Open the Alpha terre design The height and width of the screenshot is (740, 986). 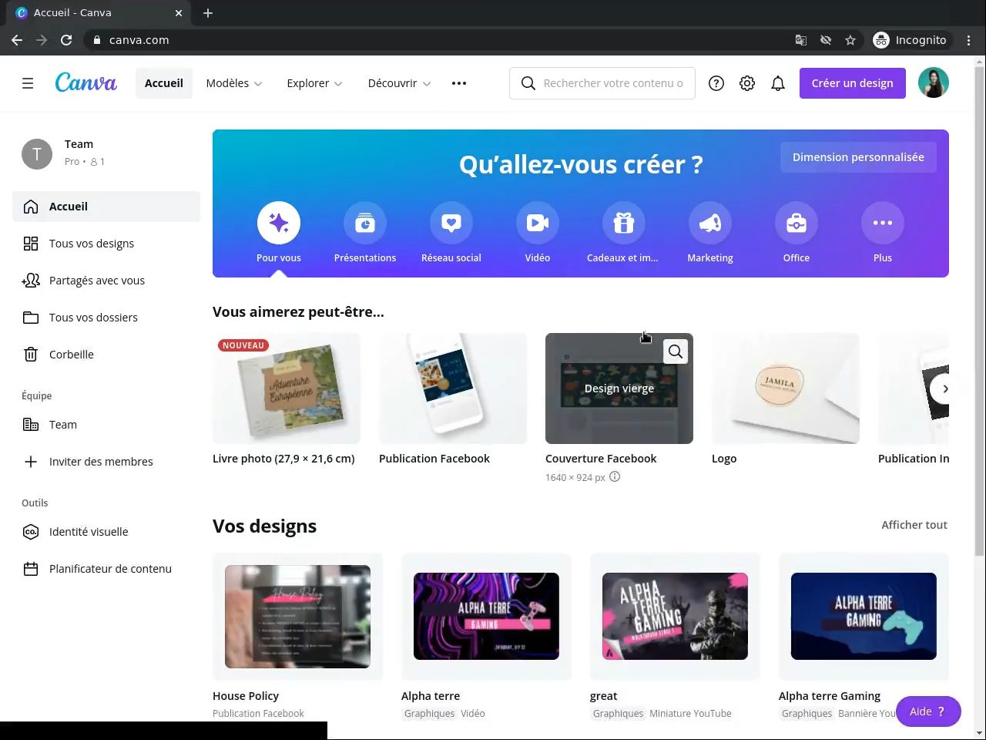pyautogui.click(x=486, y=617)
